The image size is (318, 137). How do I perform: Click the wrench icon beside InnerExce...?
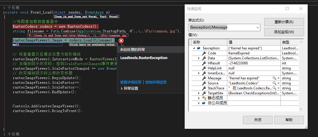click(x=204, y=73)
